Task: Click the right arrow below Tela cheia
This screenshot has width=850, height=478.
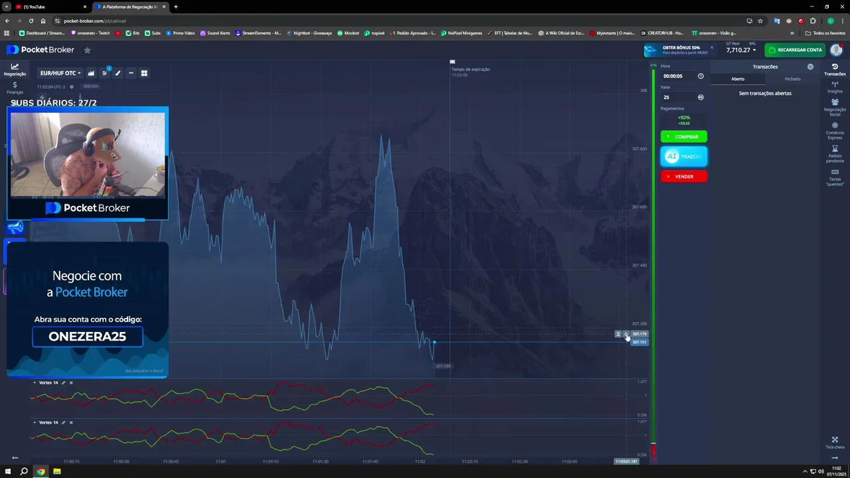Action: 835,458
